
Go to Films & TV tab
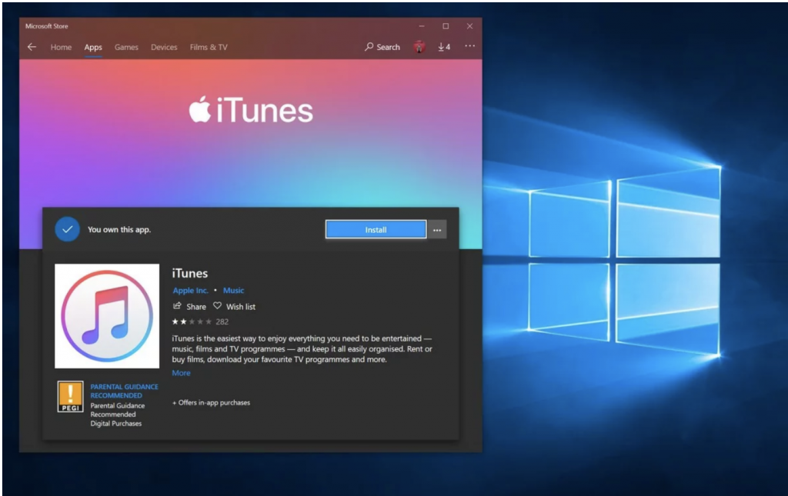click(209, 47)
